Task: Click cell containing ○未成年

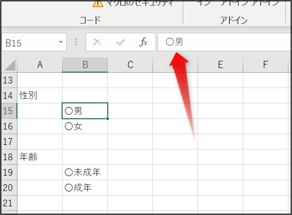Action: [x=85, y=173]
